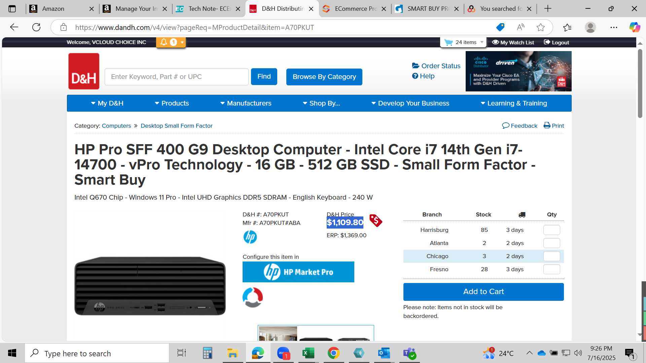The width and height of the screenshot is (646, 363).
Task: Expand Learning & Training menu
Action: point(514,103)
